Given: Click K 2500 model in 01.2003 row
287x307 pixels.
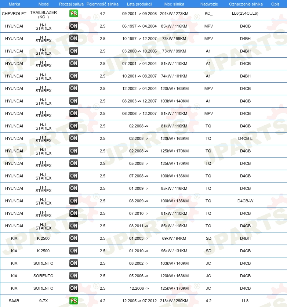Looking at the screenshot, I should pyautogui.click(x=43, y=238).
